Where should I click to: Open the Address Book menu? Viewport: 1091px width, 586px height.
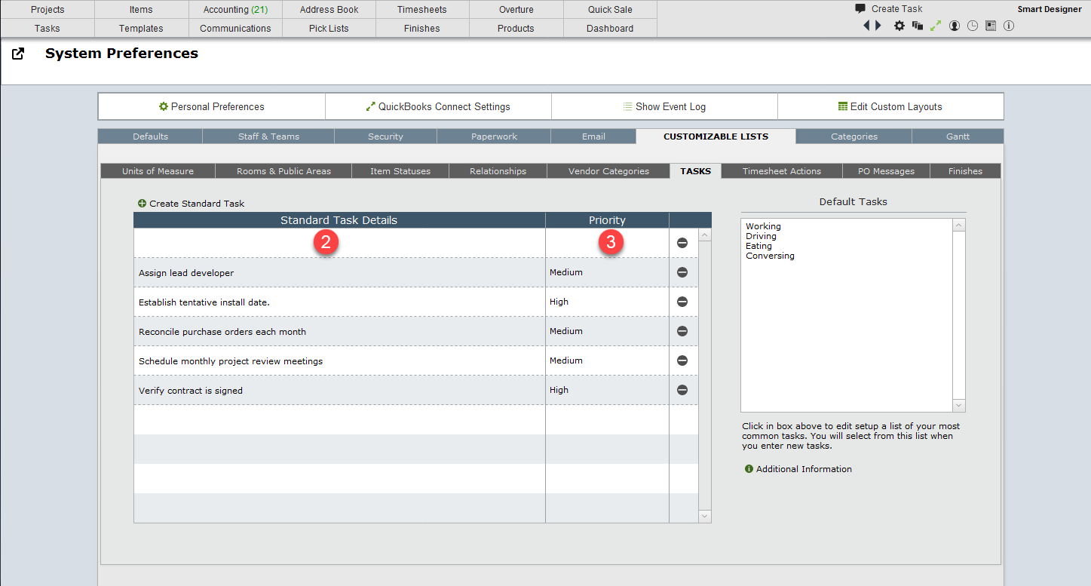329,10
